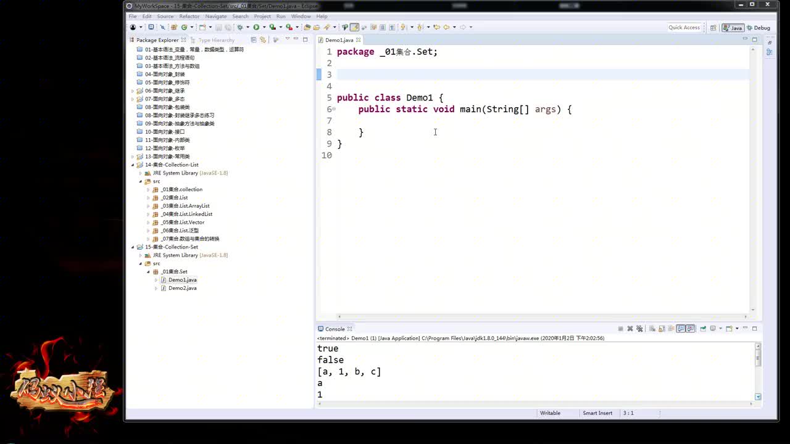This screenshot has width=790, height=444.
Task: Click the New Java Class green icon
Action: pos(184,27)
